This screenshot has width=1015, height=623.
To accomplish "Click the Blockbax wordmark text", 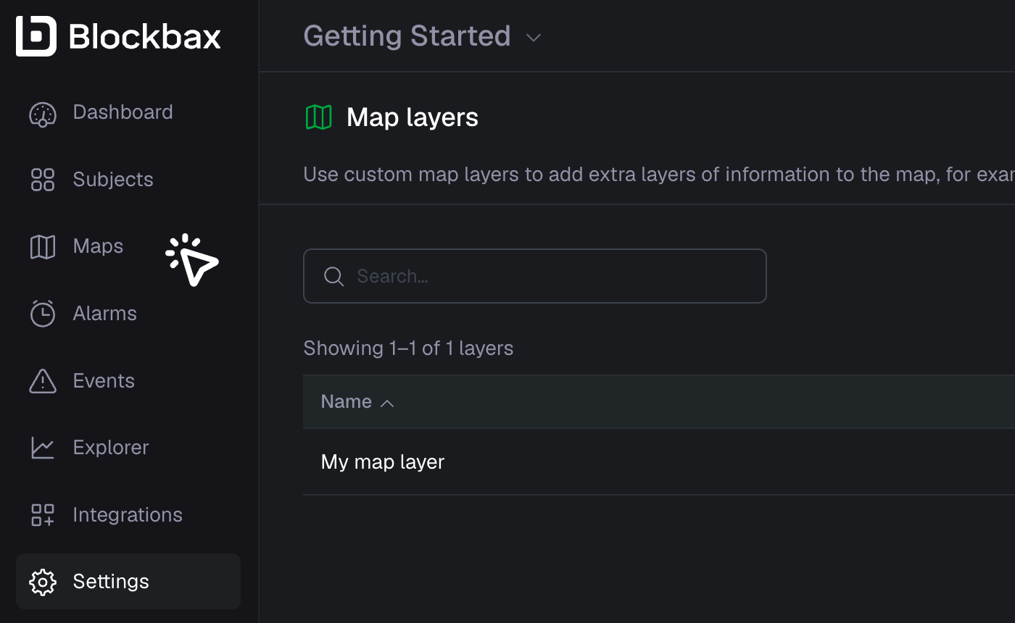I will point(145,36).
